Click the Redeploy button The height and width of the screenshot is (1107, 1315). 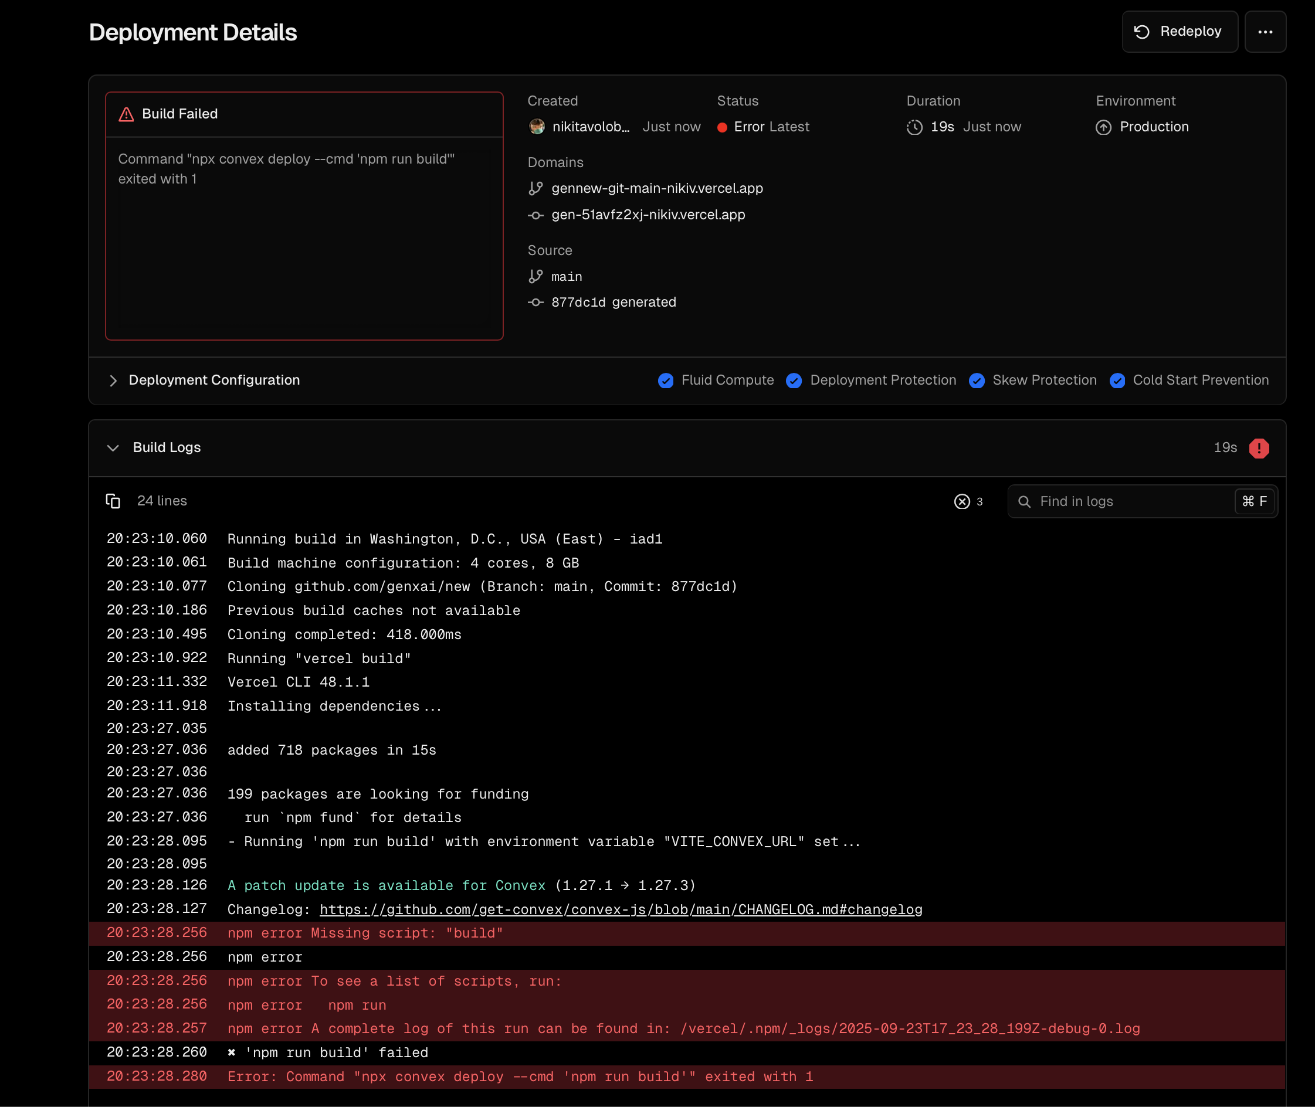coord(1180,32)
